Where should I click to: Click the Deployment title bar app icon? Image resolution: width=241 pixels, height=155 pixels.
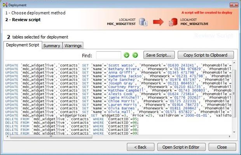tap(5, 5)
